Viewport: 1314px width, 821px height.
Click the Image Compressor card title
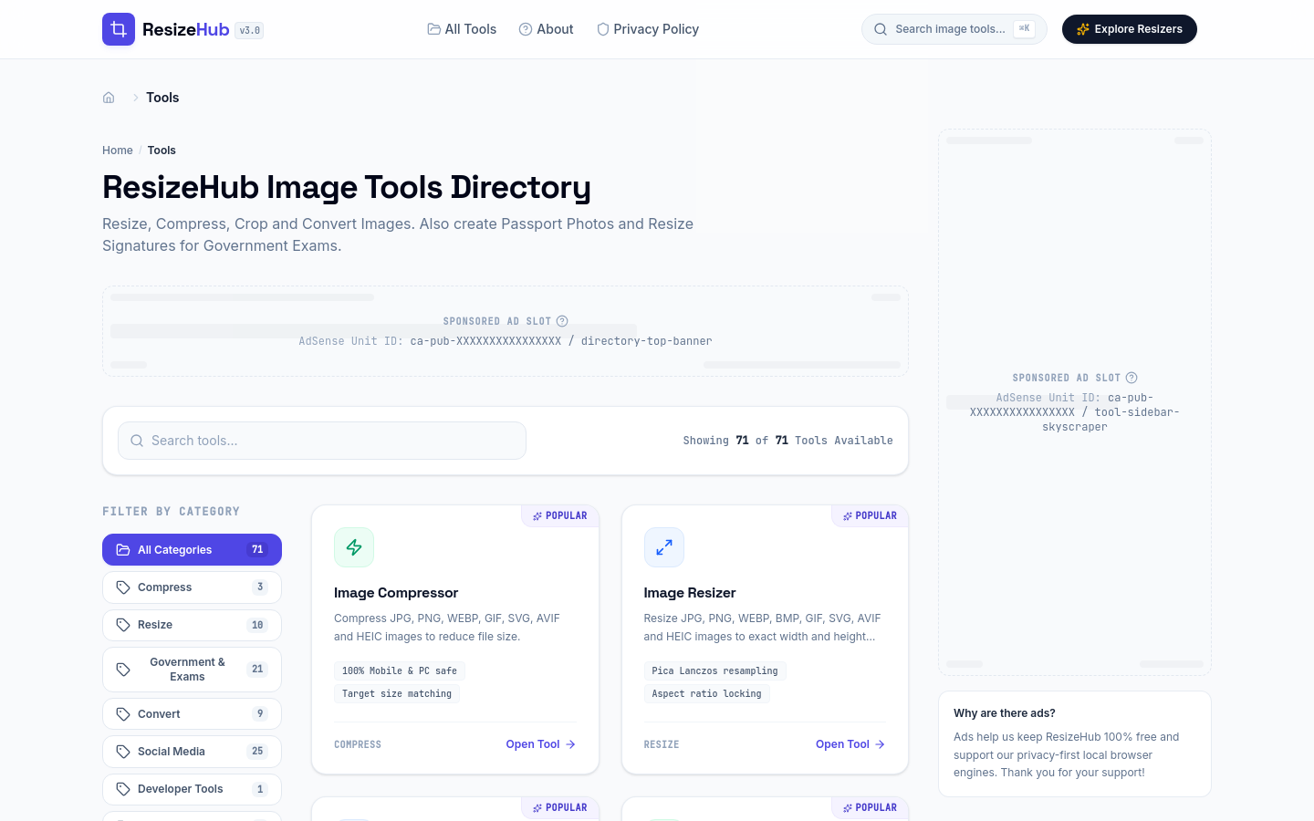396,593
